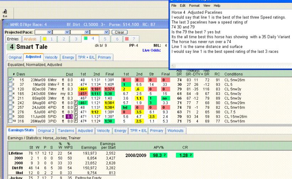Open Notepad Help menu
292x179 pixels.
point(217,6)
